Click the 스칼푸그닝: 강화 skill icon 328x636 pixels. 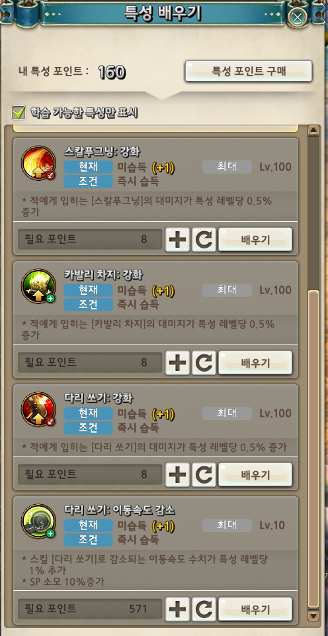coord(38,164)
